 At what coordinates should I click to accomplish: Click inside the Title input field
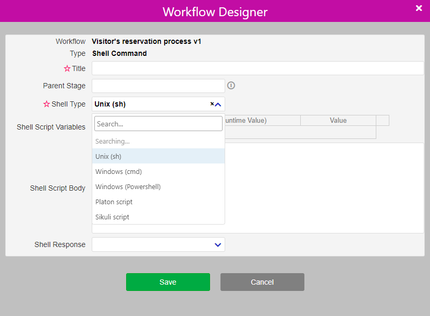[x=257, y=68]
